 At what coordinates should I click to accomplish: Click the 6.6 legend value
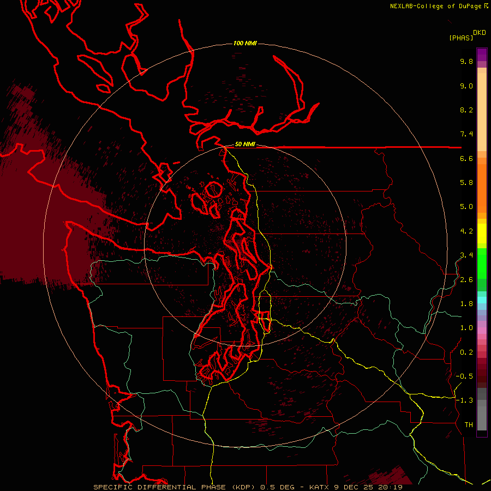tap(466, 158)
